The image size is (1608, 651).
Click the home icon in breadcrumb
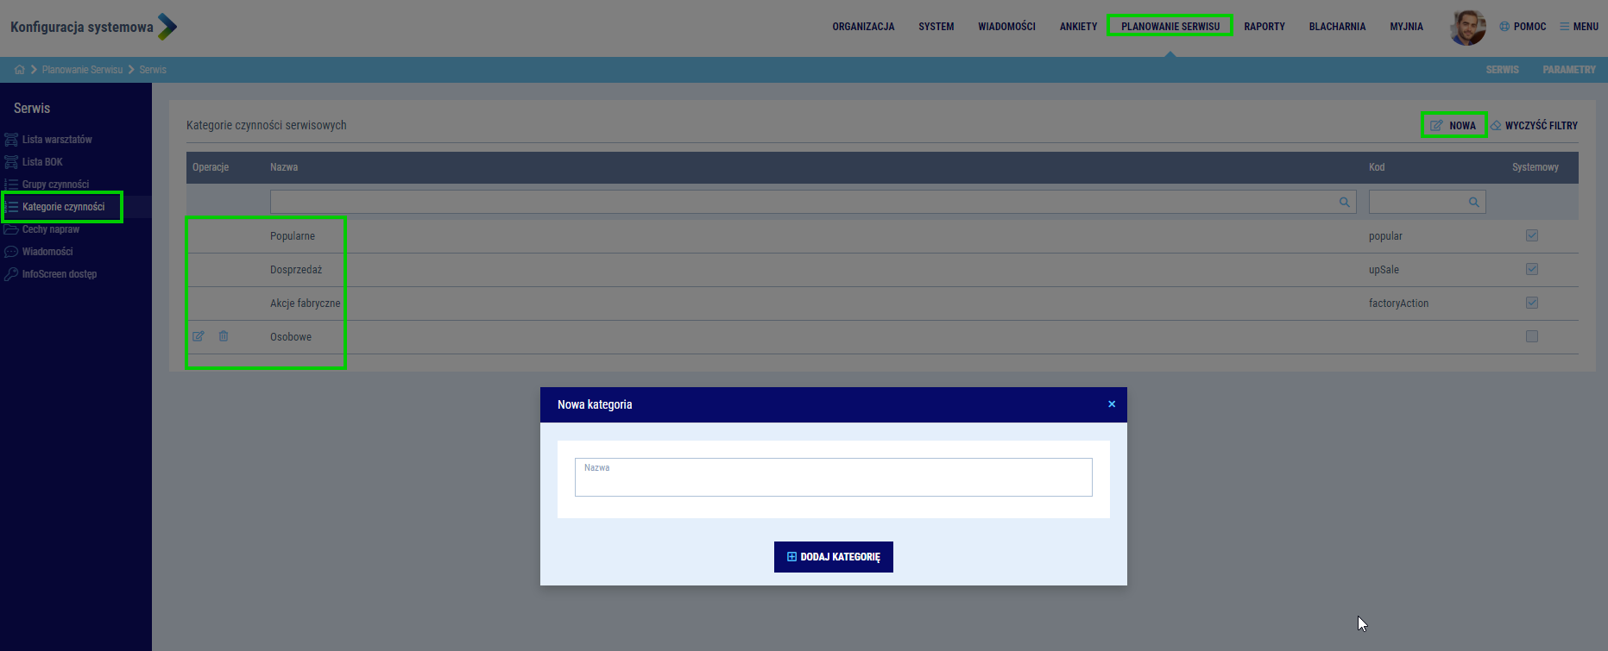click(19, 70)
